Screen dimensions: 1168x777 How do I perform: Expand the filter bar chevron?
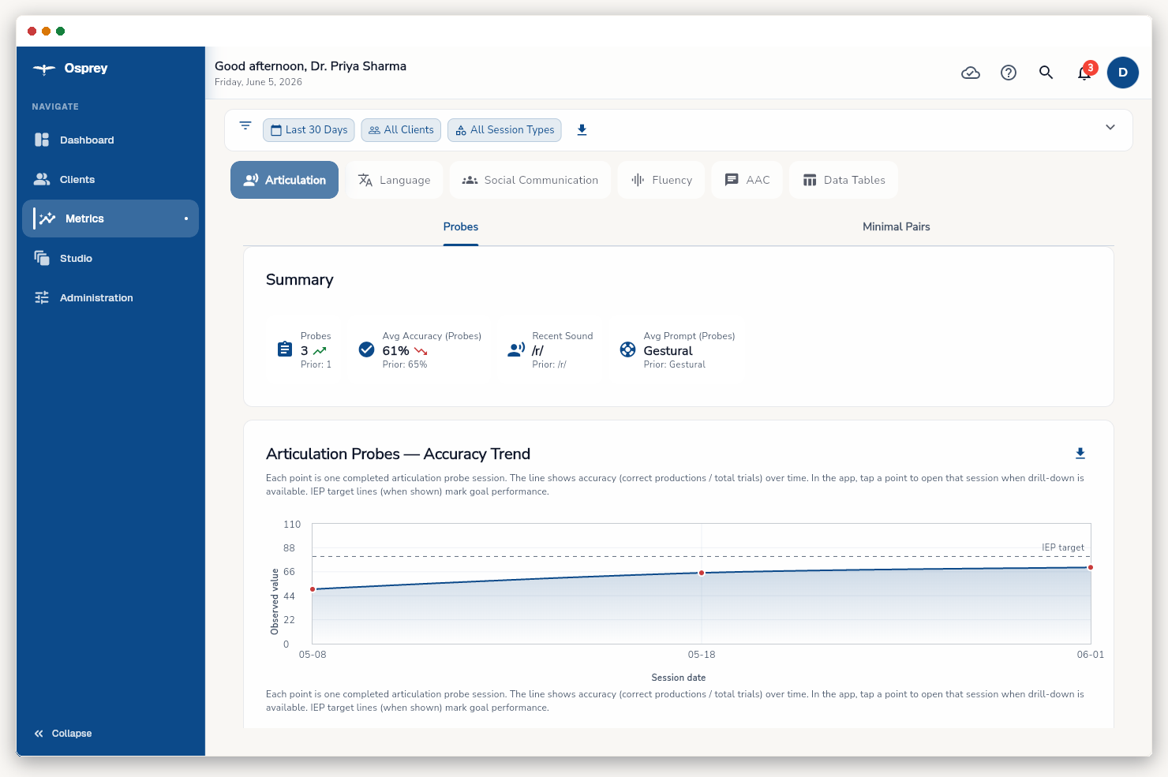point(1110,127)
